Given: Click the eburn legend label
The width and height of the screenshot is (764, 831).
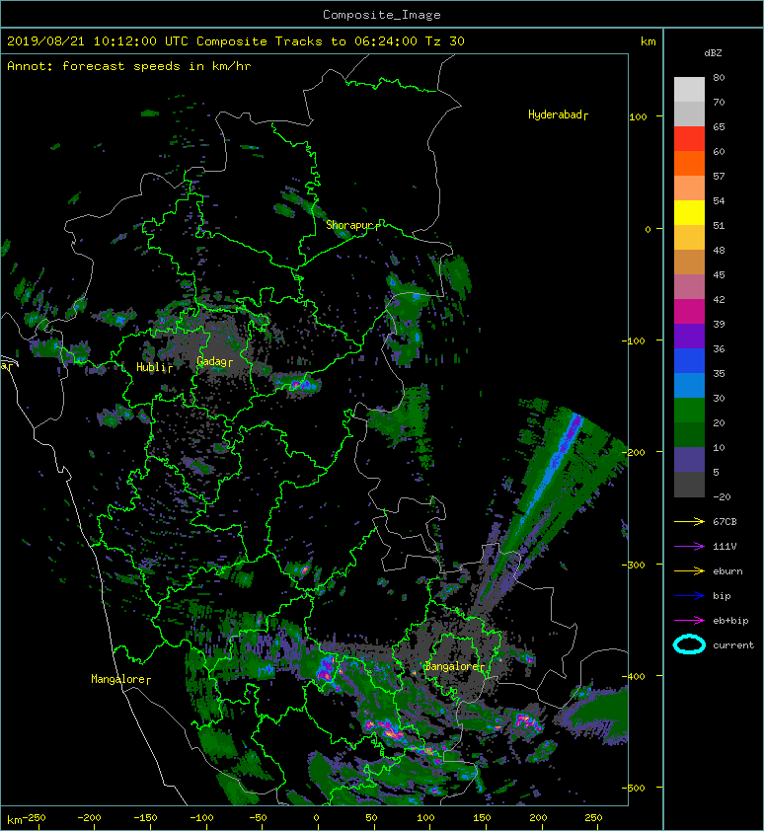Looking at the screenshot, I should pyautogui.click(x=727, y=571).
